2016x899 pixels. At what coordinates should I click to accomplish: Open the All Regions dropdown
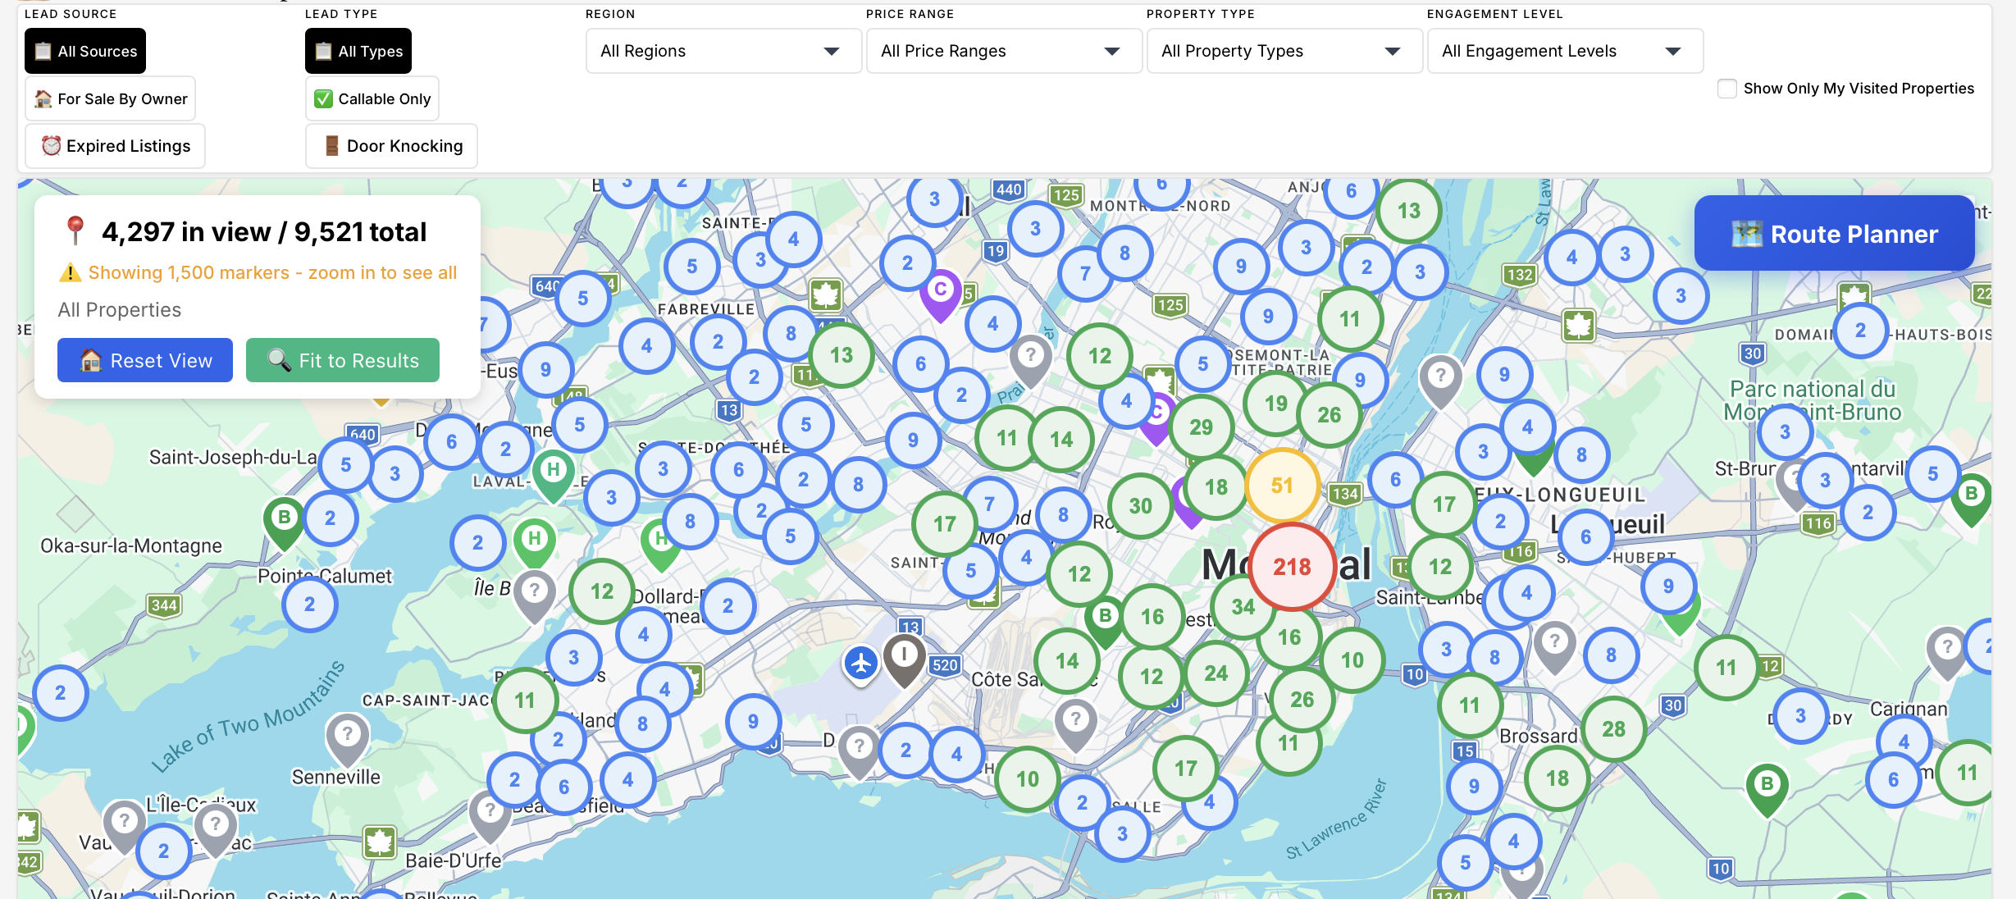(x=722, y=51)
